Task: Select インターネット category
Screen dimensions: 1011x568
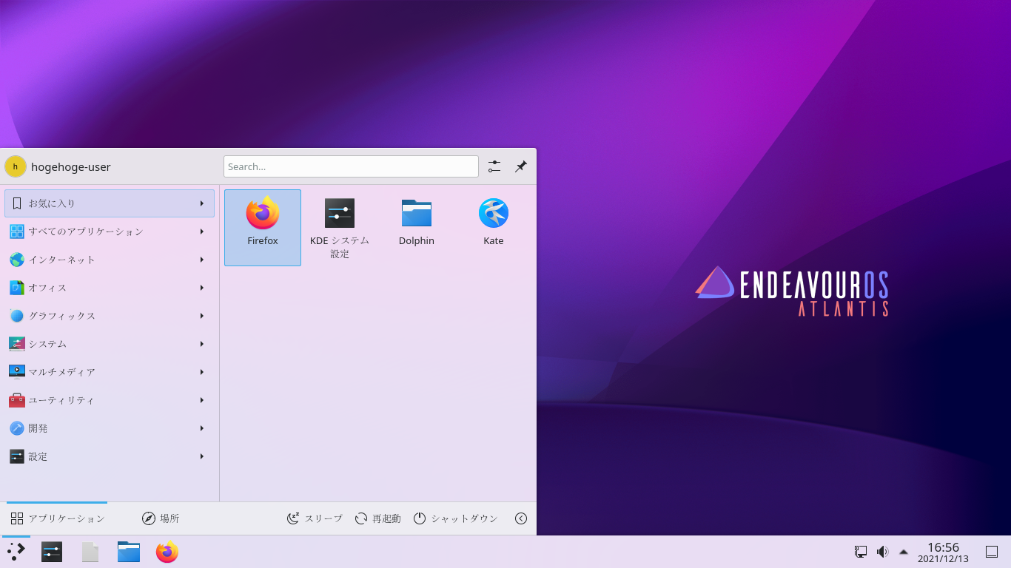Action: [x=110, y=260]
